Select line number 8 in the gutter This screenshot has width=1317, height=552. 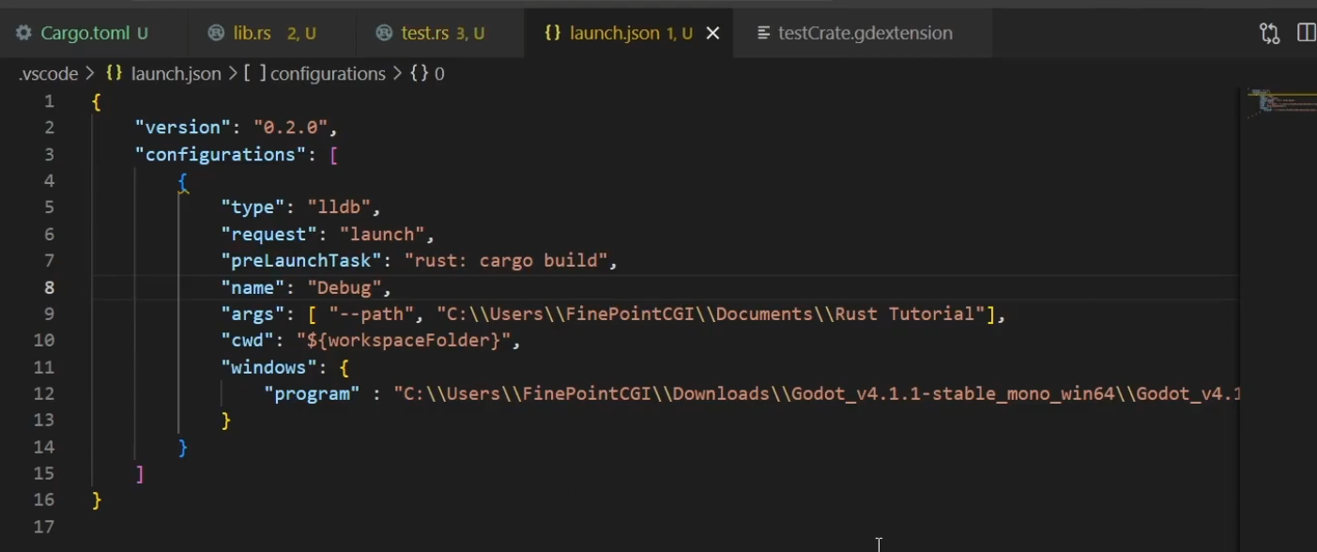click(x=49, y=287)
